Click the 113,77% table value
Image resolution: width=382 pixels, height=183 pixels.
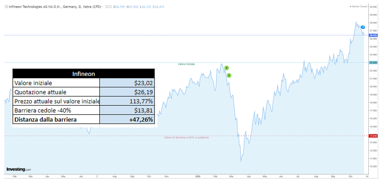point(127,101)
